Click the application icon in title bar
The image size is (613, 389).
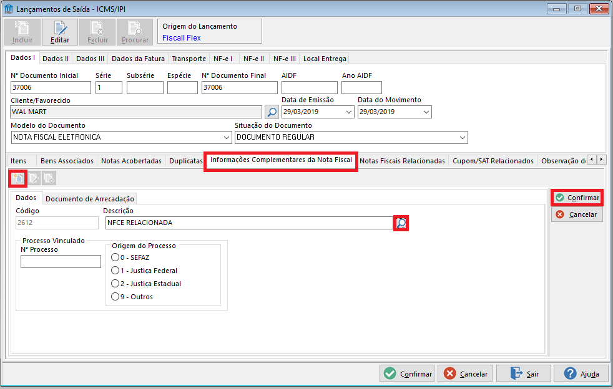[9, 9]
